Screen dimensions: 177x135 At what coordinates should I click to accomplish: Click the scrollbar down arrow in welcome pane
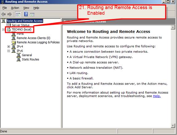173,125
